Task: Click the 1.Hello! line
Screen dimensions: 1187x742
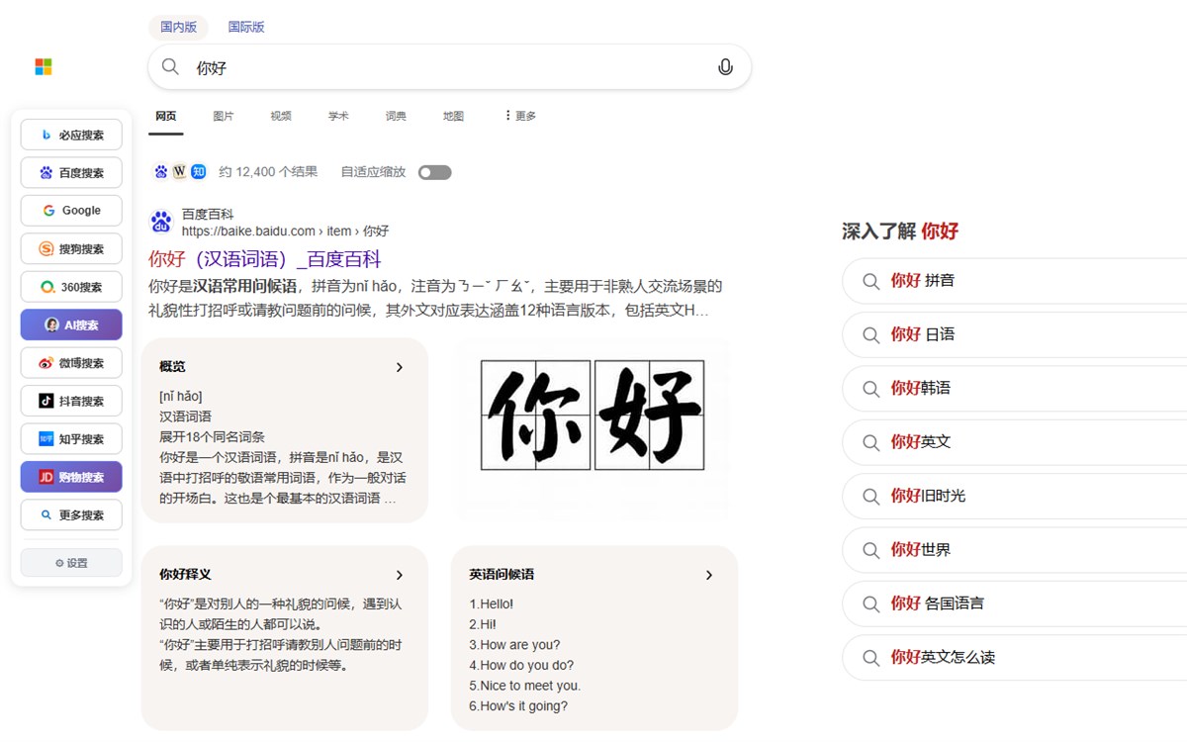Action: point(492,603)
